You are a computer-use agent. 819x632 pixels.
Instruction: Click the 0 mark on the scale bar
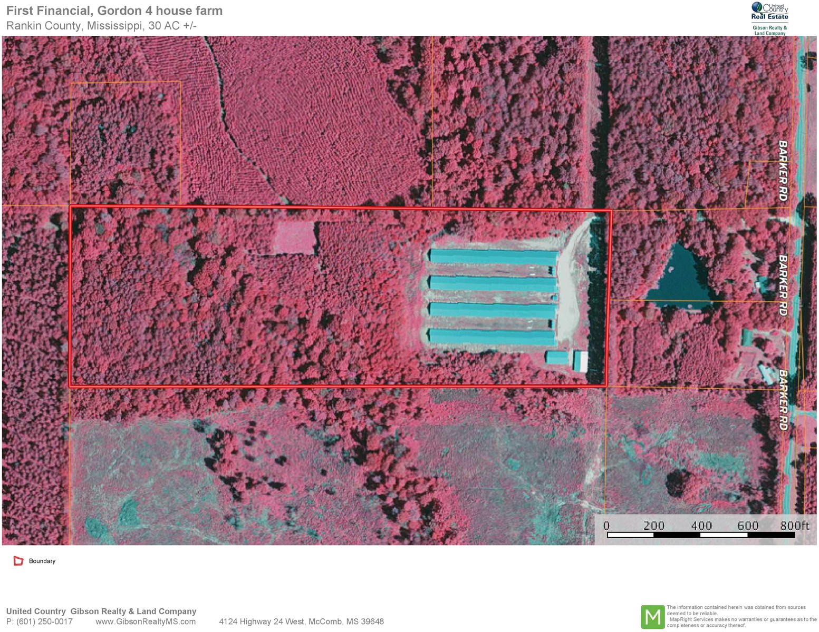point(606,526)
